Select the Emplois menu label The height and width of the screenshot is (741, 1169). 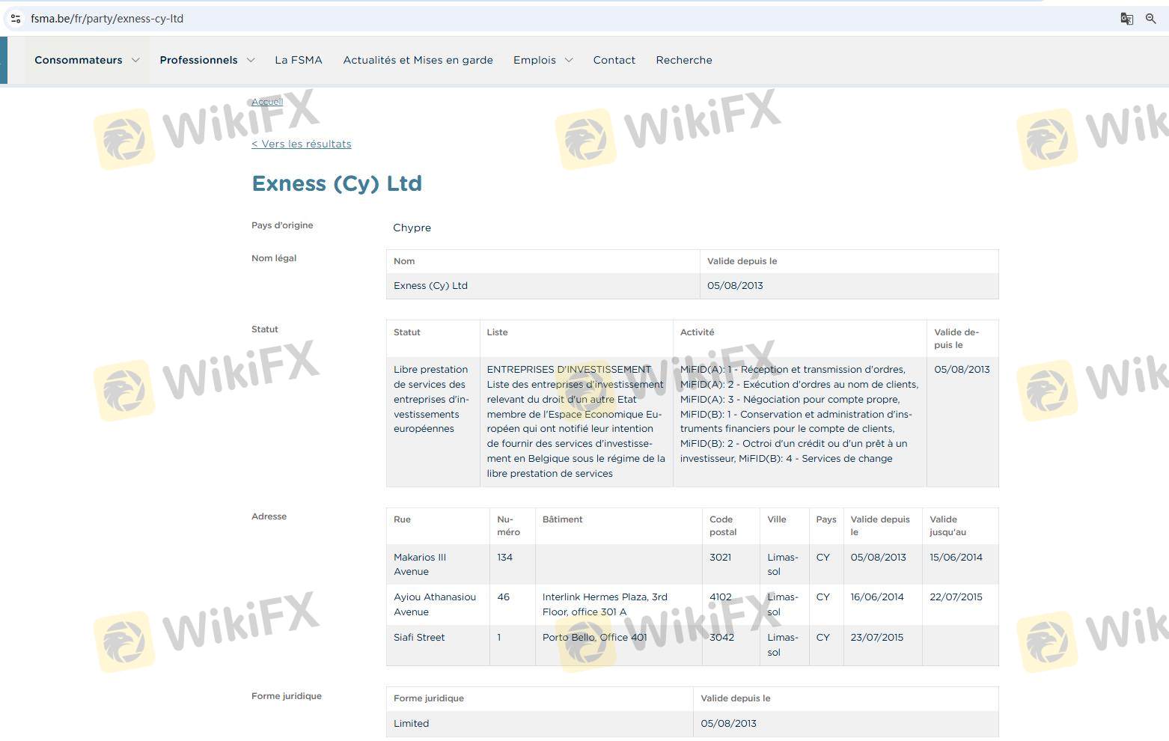tap(534, 60)
